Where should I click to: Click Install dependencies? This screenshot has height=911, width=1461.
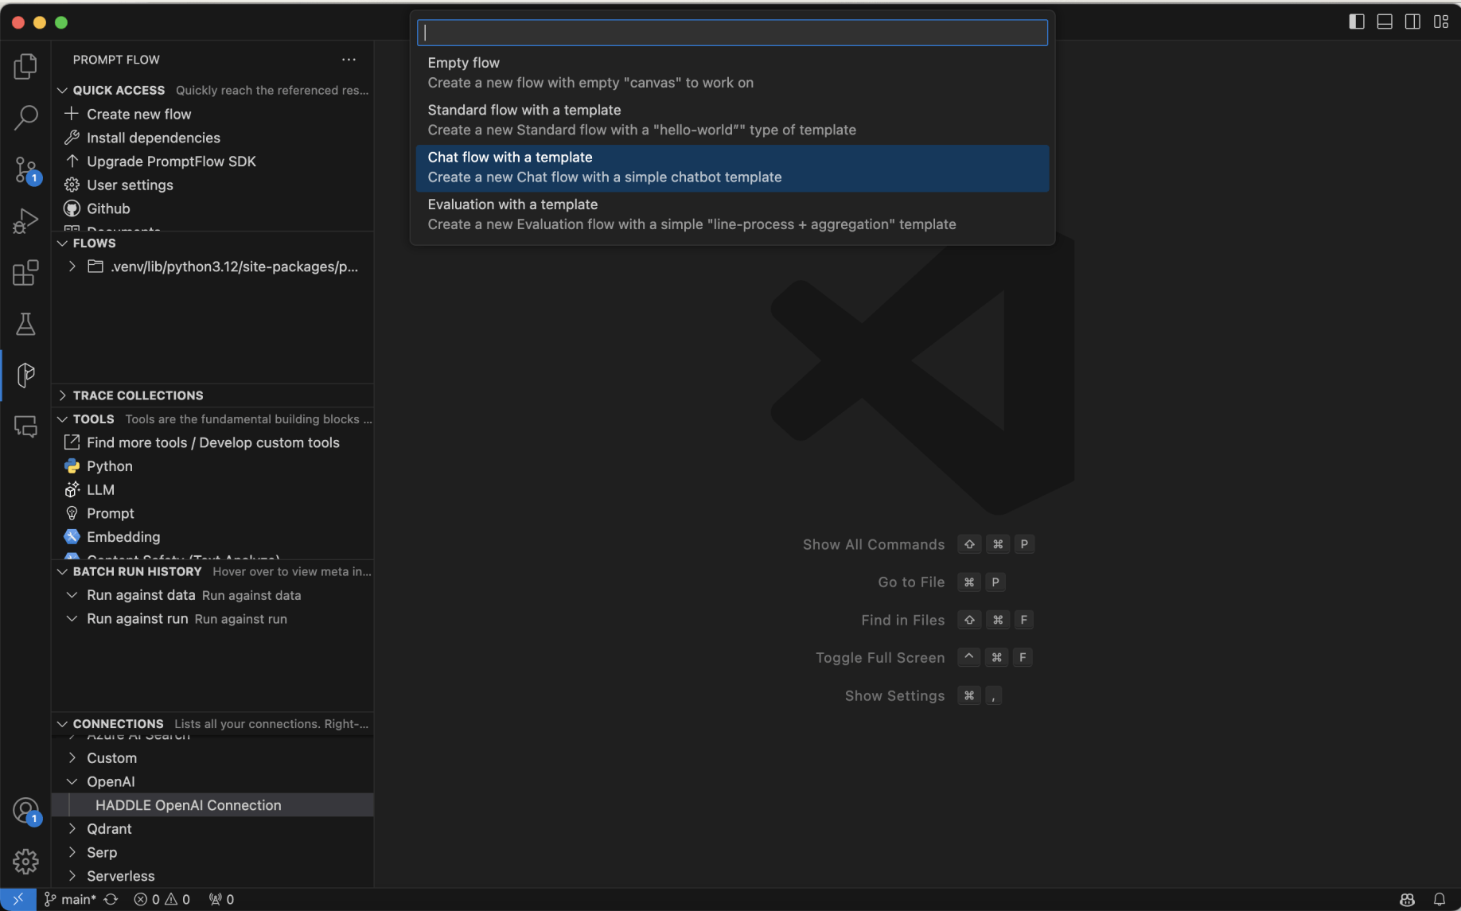tap(153, 138)
